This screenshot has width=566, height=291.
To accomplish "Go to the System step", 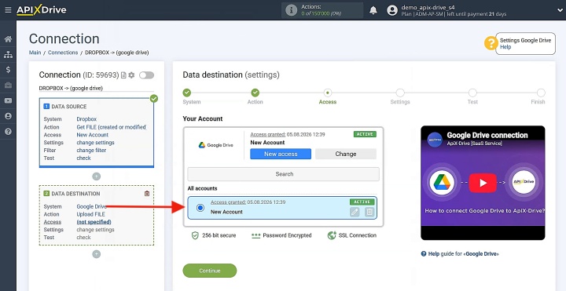I will (x=186, y=93).
